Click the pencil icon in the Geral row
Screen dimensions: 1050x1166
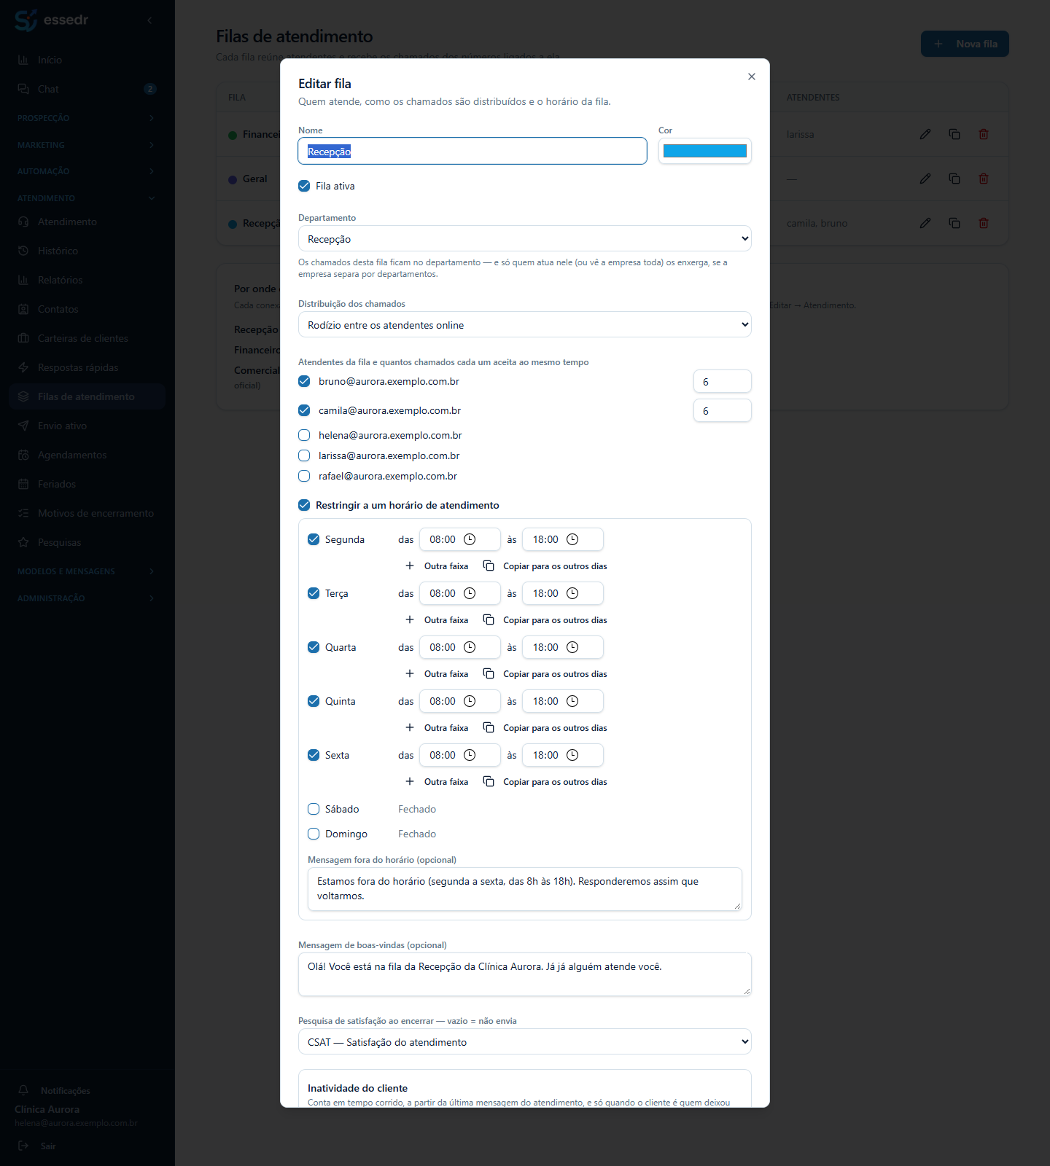point(925,179)
